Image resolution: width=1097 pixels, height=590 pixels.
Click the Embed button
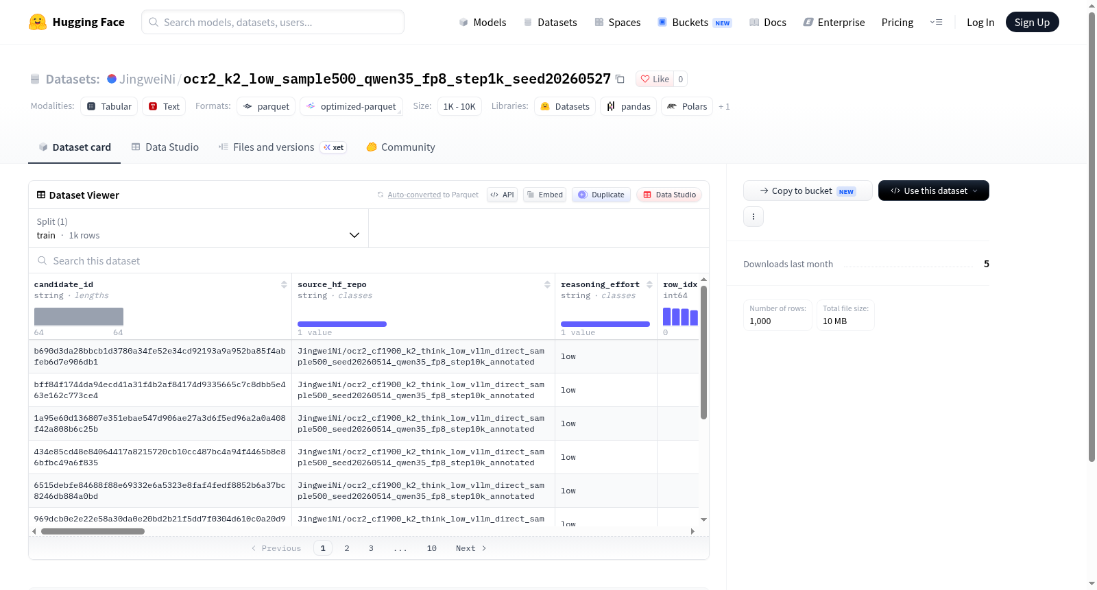tap(545, 195)
